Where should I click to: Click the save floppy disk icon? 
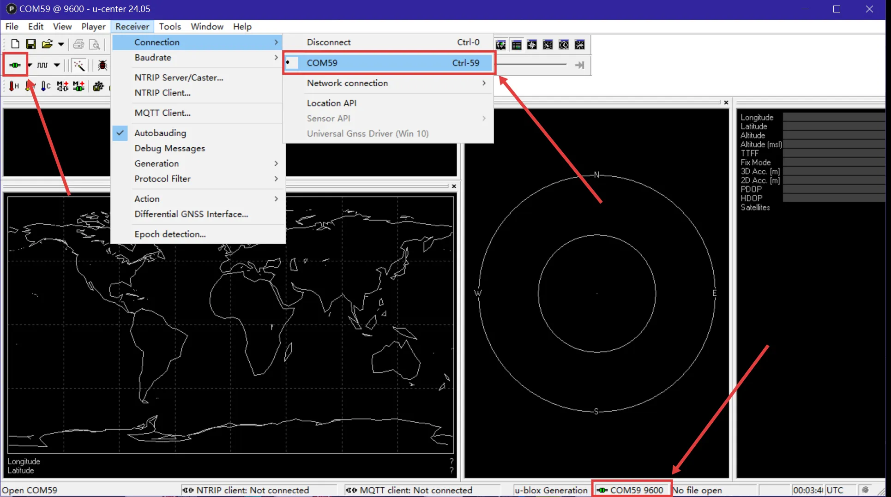(x=31, y=44)
